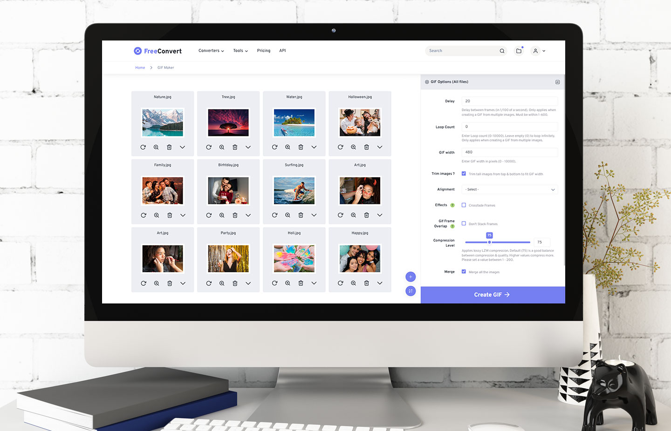Open the user account dropdown
This screenshot has width=671, height=431.
pos(538,51)
